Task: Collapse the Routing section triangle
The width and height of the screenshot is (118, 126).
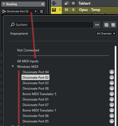Action: point(4,4)
